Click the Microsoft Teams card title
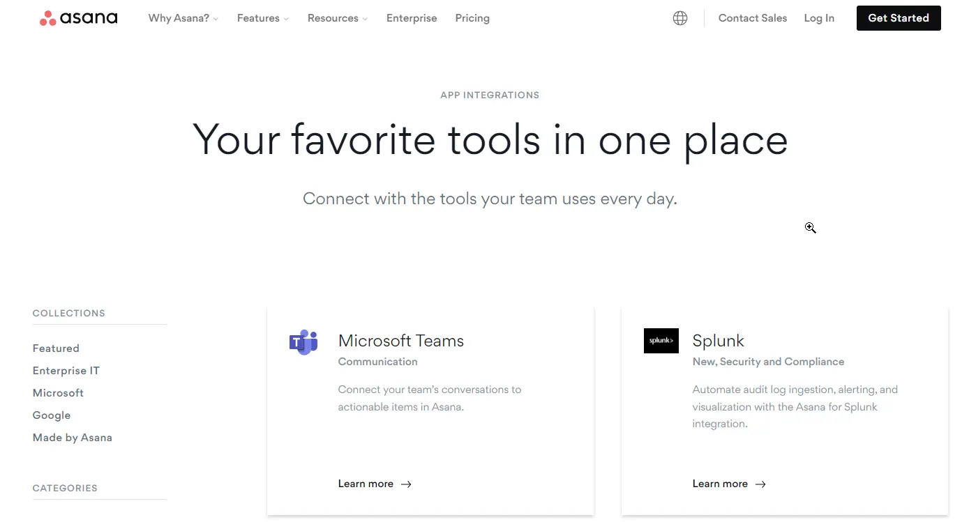The height and width of the screenshot is (522, 969). click(x=401, y=341)
